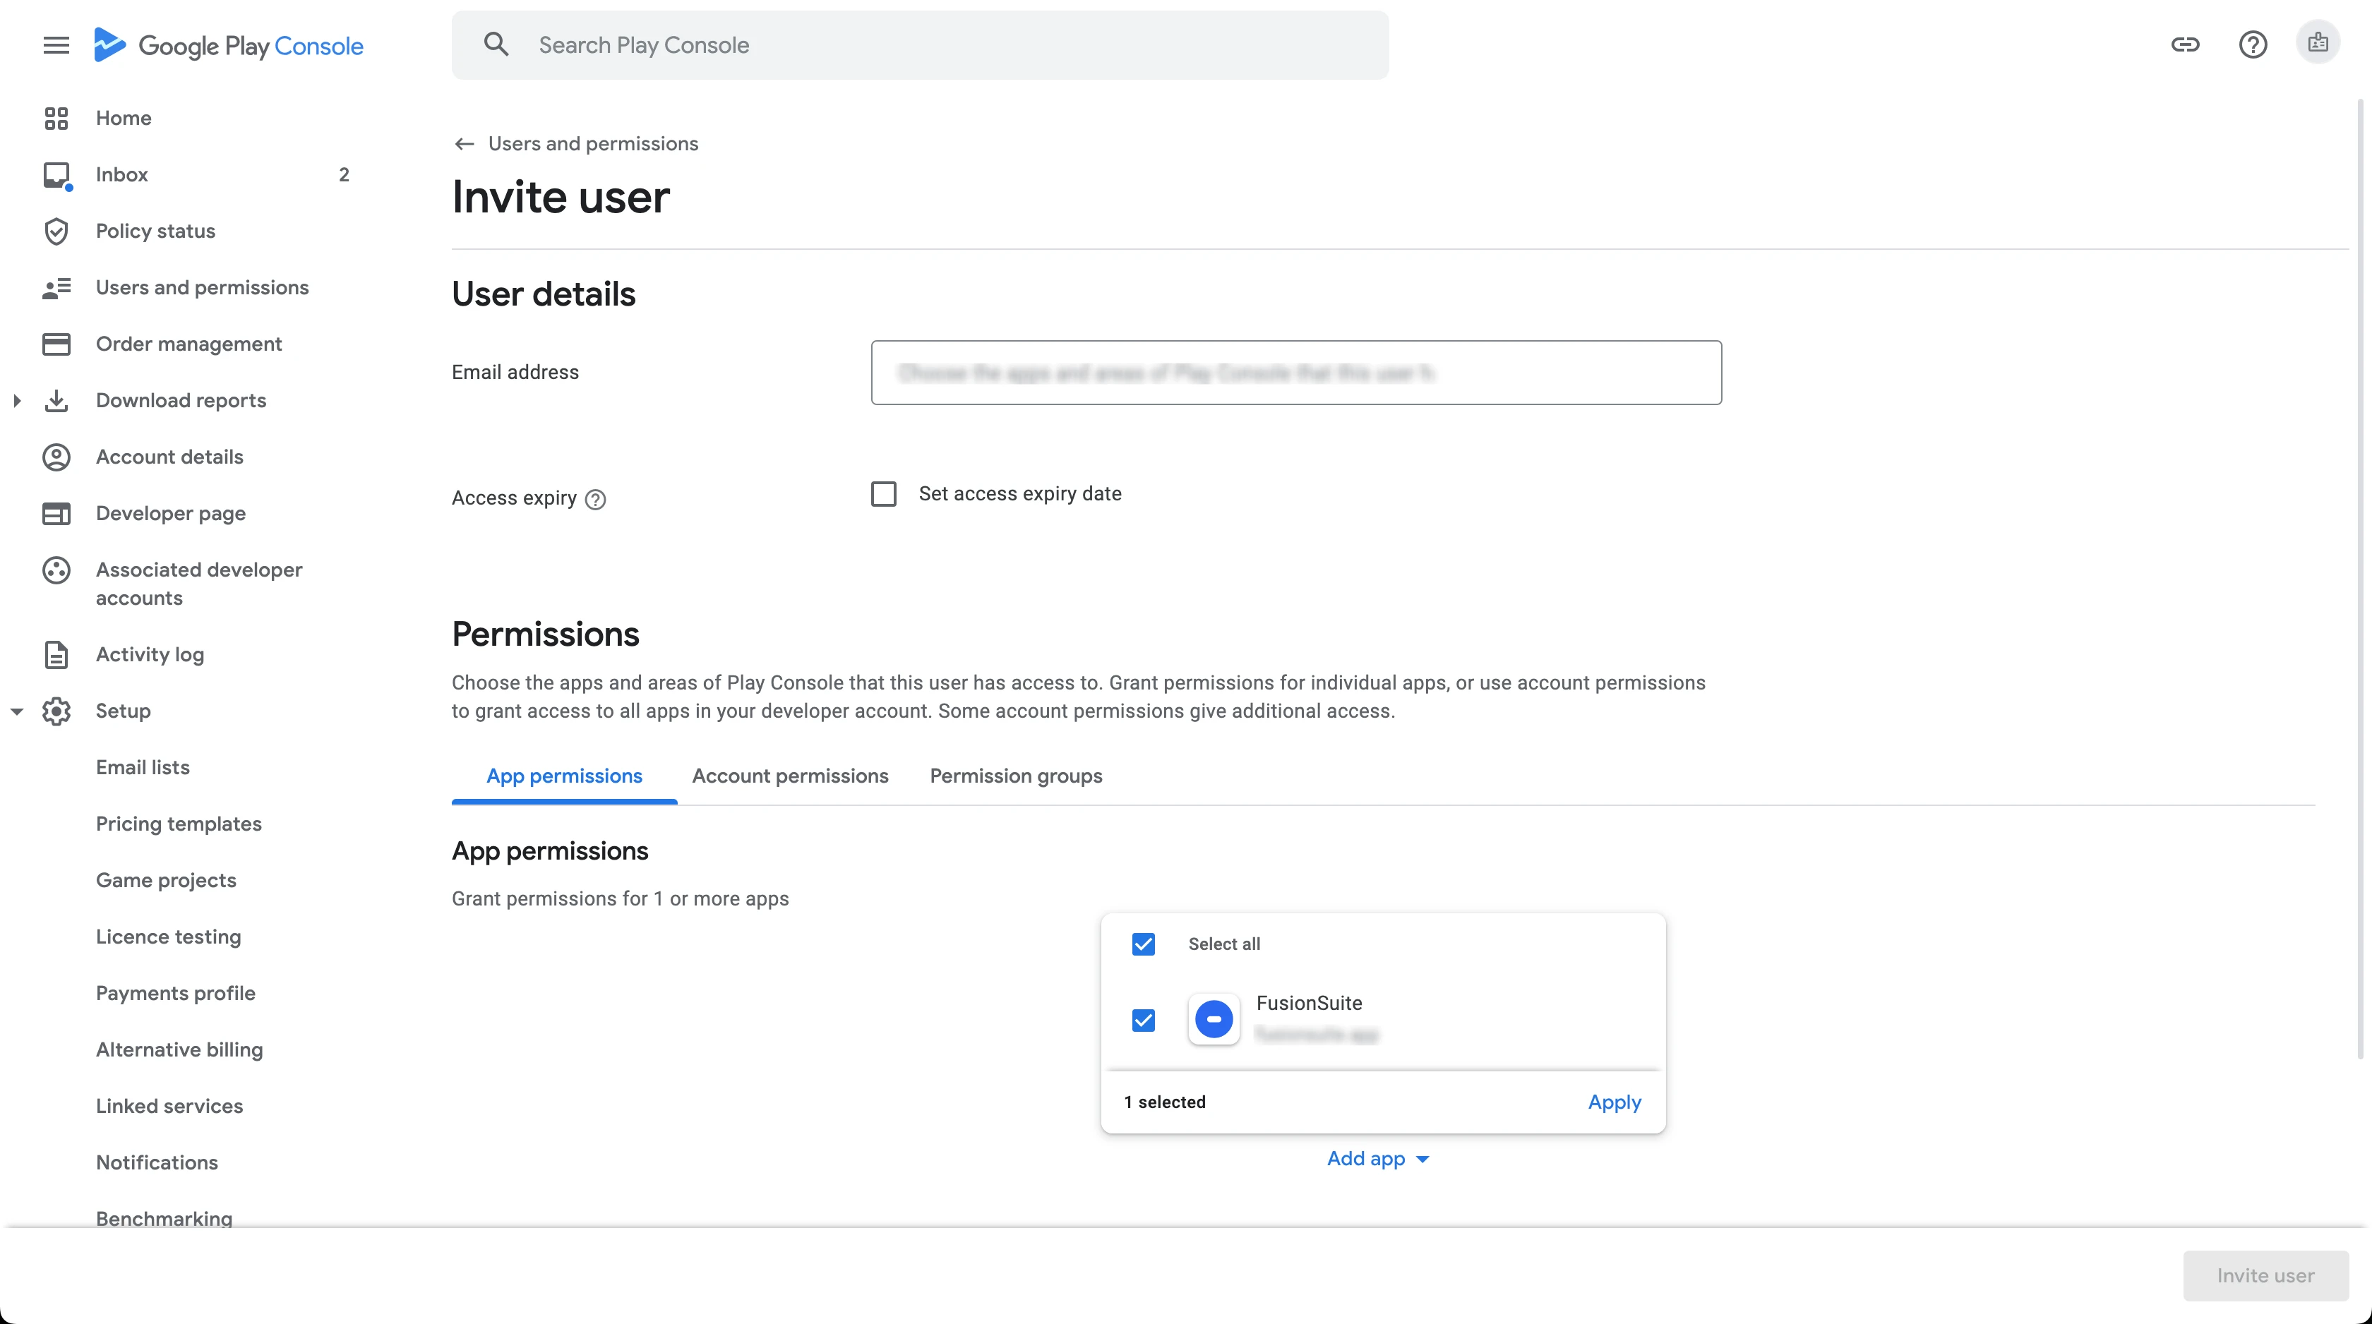2372x1324 pixels.
Task: Open the Add app dropdown
Action: click(x=1377, y=1158)
